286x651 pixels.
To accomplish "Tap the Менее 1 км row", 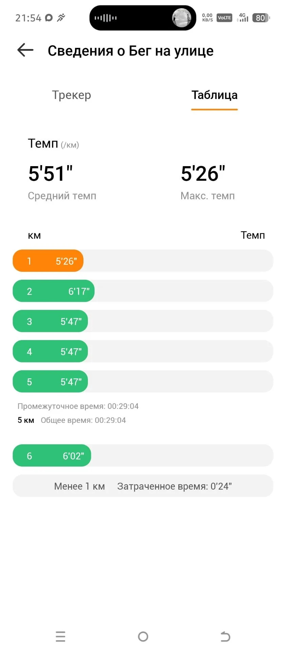I will click(x=143, y=486).
